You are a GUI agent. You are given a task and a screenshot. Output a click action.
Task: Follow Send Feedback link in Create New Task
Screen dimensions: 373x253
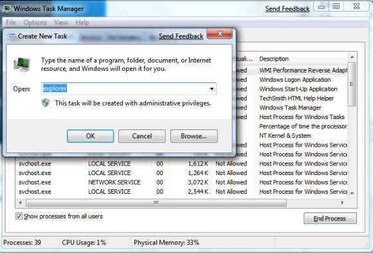point(181,36)
